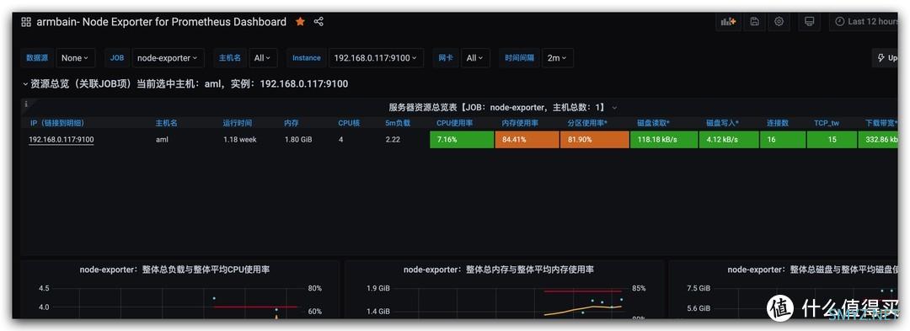This screenshot has width=910, height=331.
Task: Click the 1.18 week uptime cell
Action: click(x=239, y=140)
